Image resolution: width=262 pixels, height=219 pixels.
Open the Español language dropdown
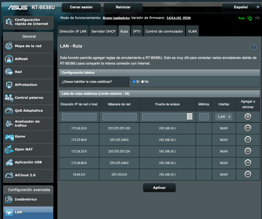tap(242, 7)
